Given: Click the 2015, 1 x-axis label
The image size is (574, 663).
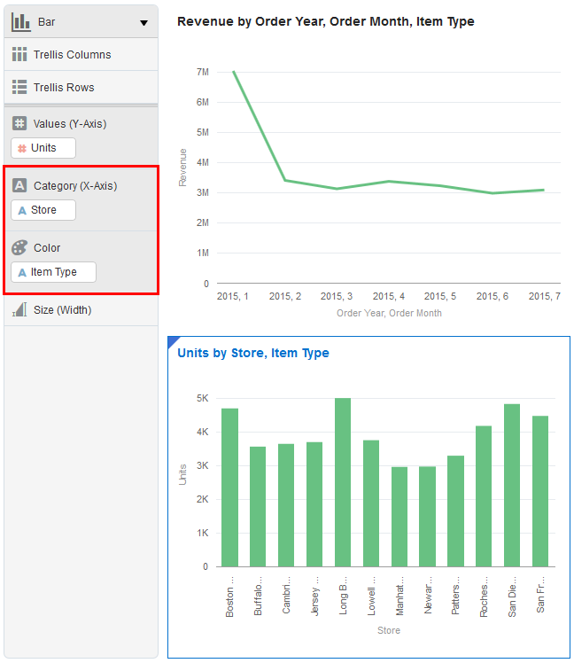Looking at the screenshot, I should (x=232, y=296).
